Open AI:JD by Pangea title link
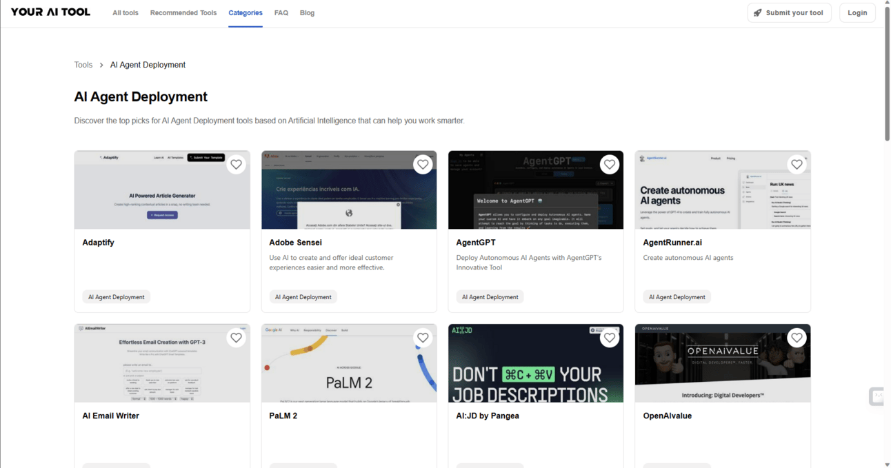Screen dimensions: 891x468 pos(488,416)
